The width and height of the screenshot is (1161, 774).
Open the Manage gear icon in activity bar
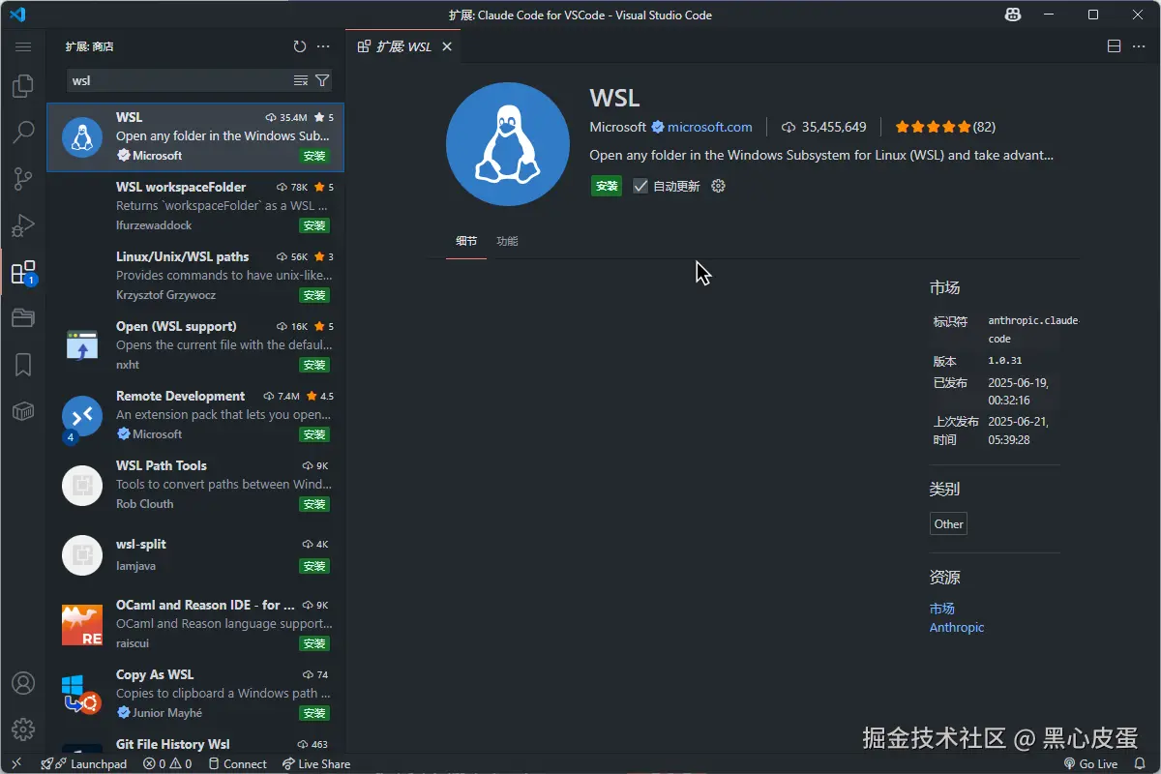pos(23,729)
